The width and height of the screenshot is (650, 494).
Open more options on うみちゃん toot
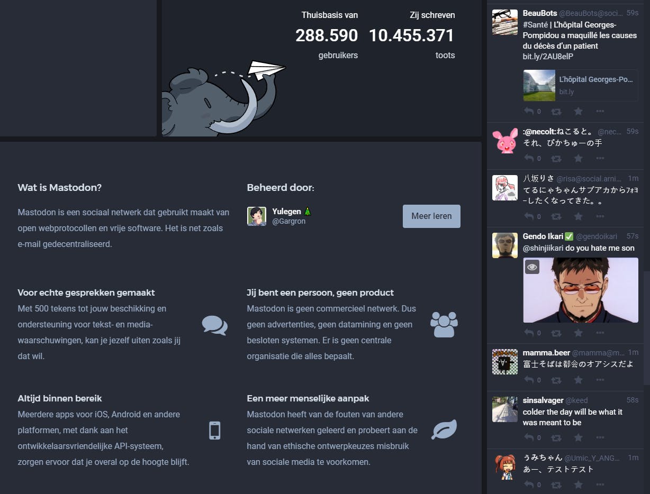[x=600, y=484]
